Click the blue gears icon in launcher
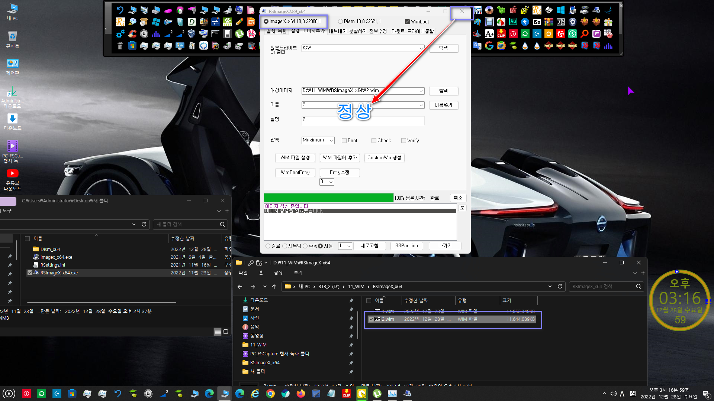Viewport: 714px width, 401px height. [x=120, y=34]
